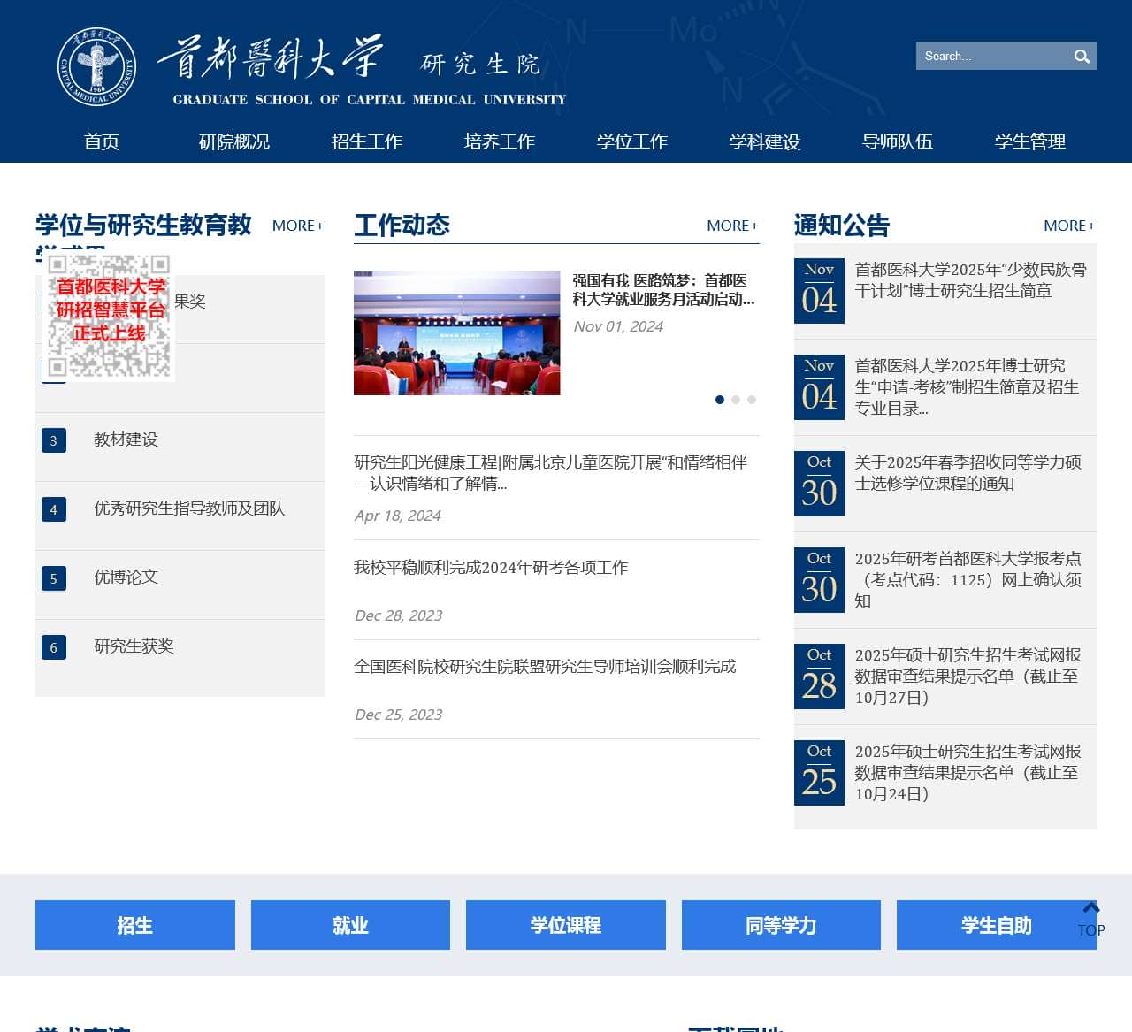Screen dimensions: 1132x1032
Task: Select the second carousel dot
Action: pos(736,400)
